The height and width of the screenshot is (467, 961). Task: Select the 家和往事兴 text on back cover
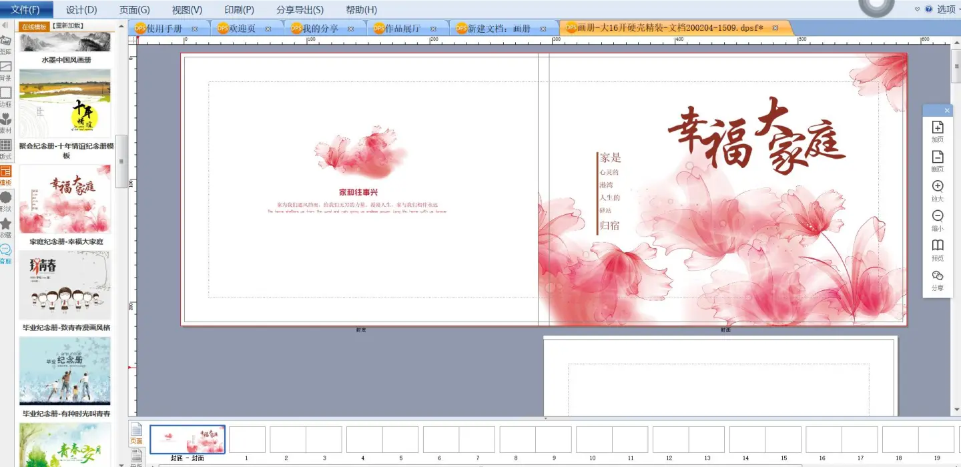pyautogui.click(x=358, y=192)
